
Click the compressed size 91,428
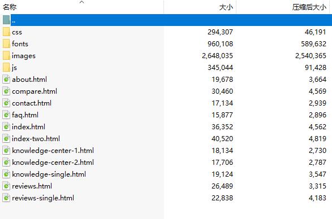point(316,68)
